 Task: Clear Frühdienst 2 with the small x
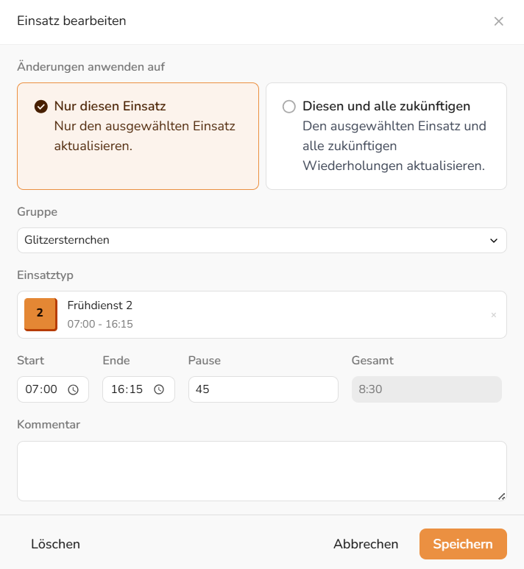[x=494, y=315]
